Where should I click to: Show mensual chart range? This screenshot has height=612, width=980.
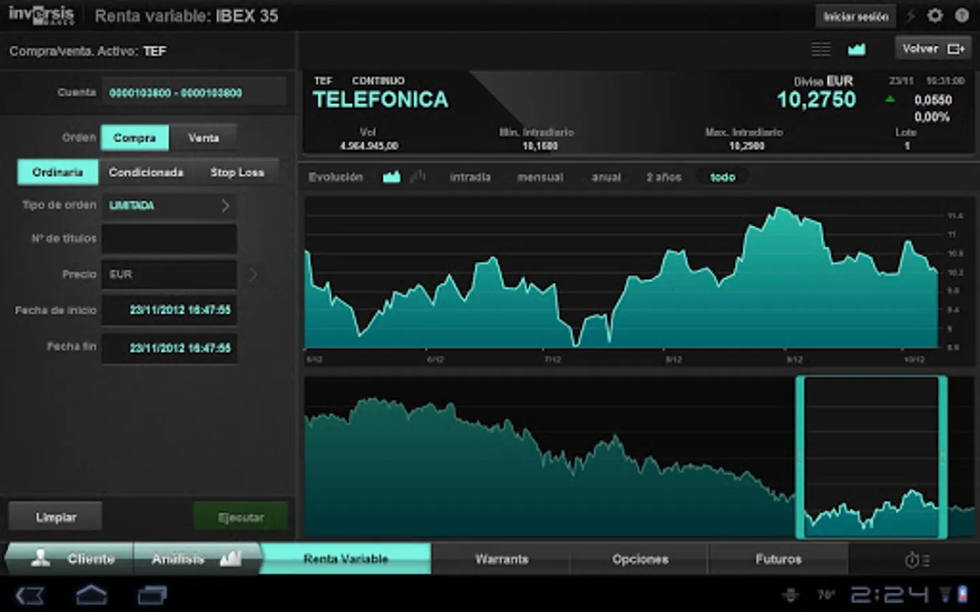click(540, 177)
